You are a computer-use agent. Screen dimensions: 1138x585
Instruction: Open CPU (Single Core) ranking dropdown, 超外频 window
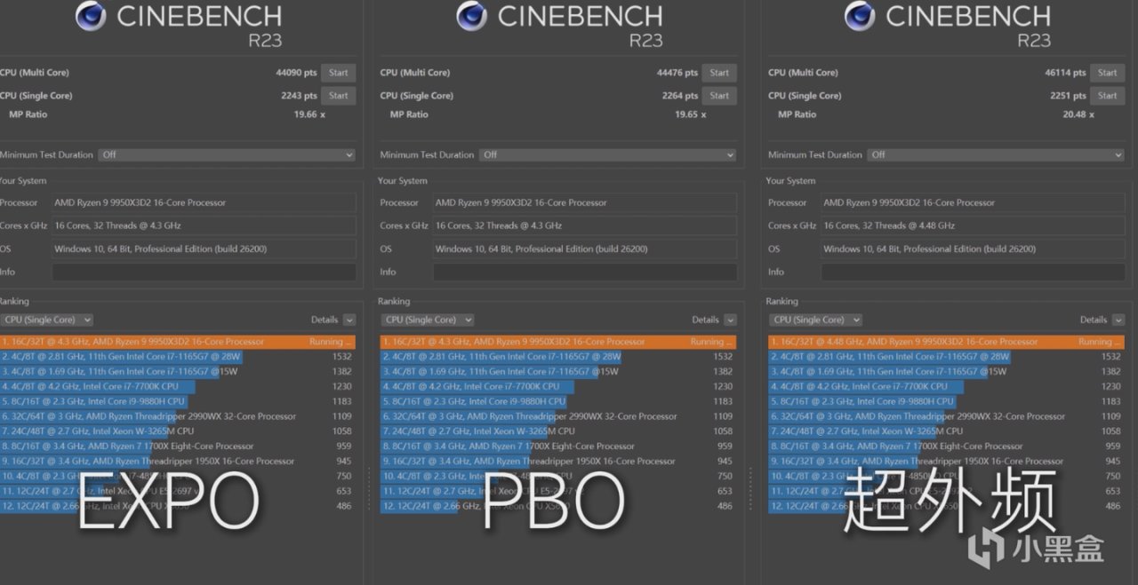point(816,320)
